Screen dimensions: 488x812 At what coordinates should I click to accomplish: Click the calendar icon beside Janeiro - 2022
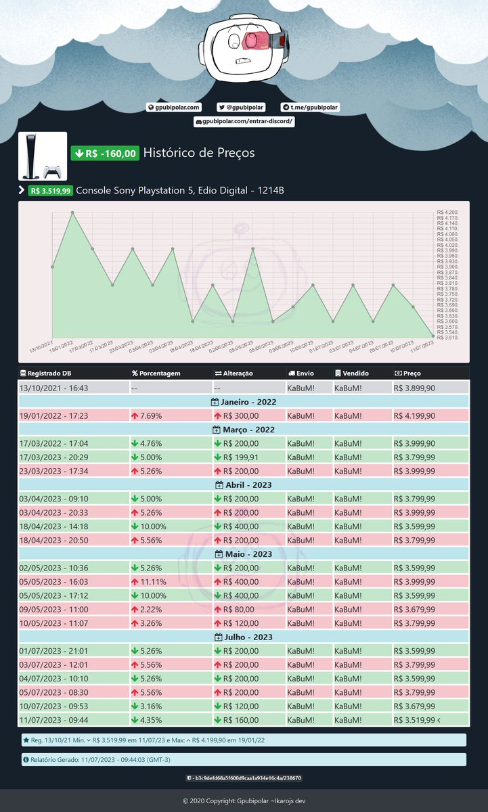click(215, 402)
